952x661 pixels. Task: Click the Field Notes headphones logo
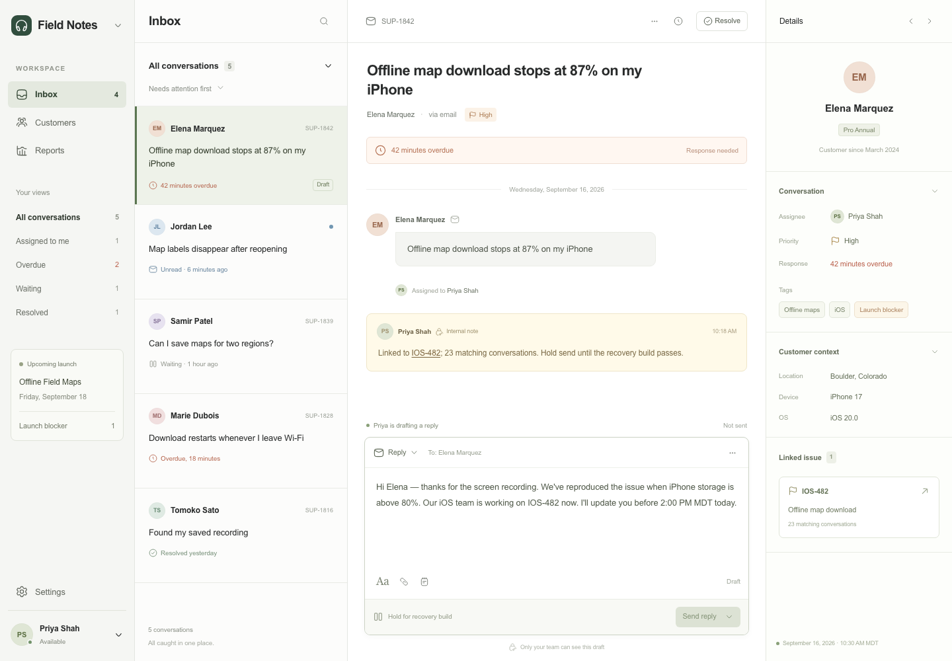22,25
